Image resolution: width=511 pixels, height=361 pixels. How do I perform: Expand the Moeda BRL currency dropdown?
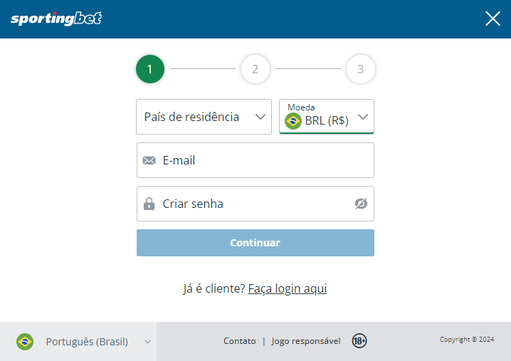coord(362,117)
